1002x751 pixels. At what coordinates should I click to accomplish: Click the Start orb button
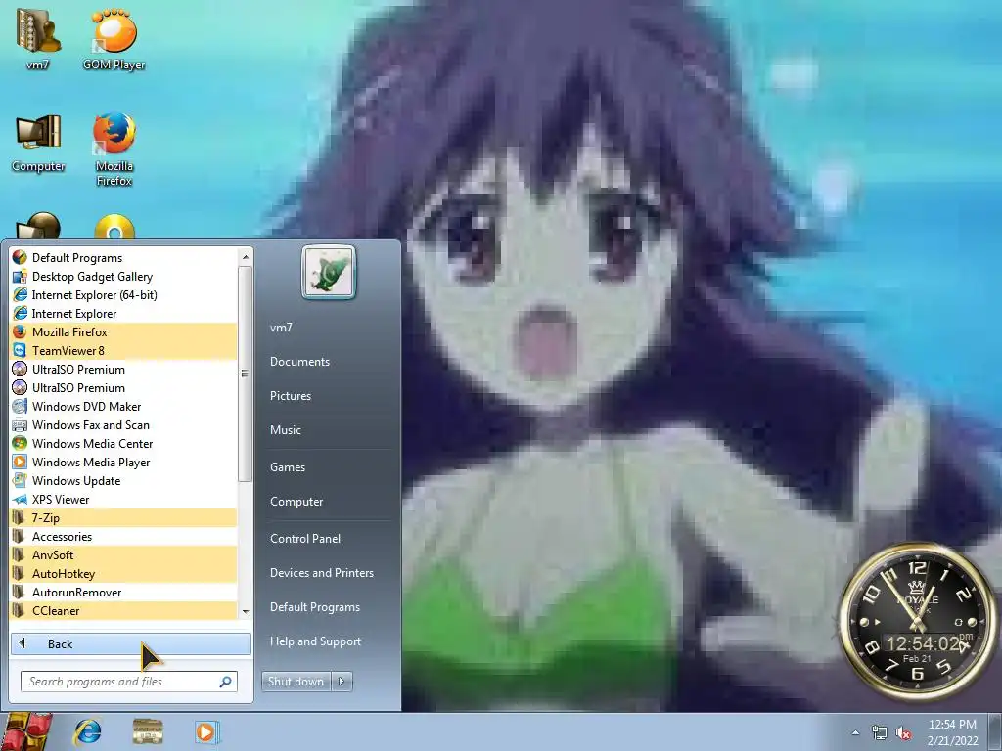(26, 731)
